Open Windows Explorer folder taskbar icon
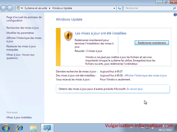 (x=33, y=128)
